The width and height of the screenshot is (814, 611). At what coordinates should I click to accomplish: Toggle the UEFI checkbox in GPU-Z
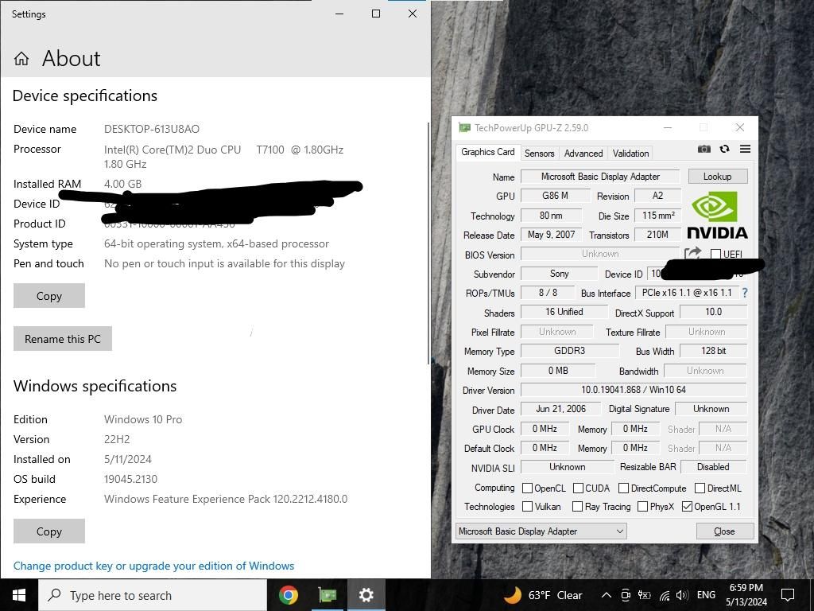[716, 254]
